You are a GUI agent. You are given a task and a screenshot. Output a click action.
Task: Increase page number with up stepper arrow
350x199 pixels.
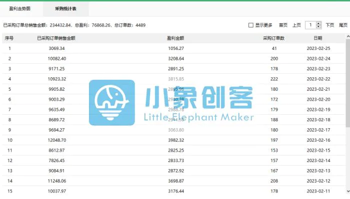coord(318,23)
